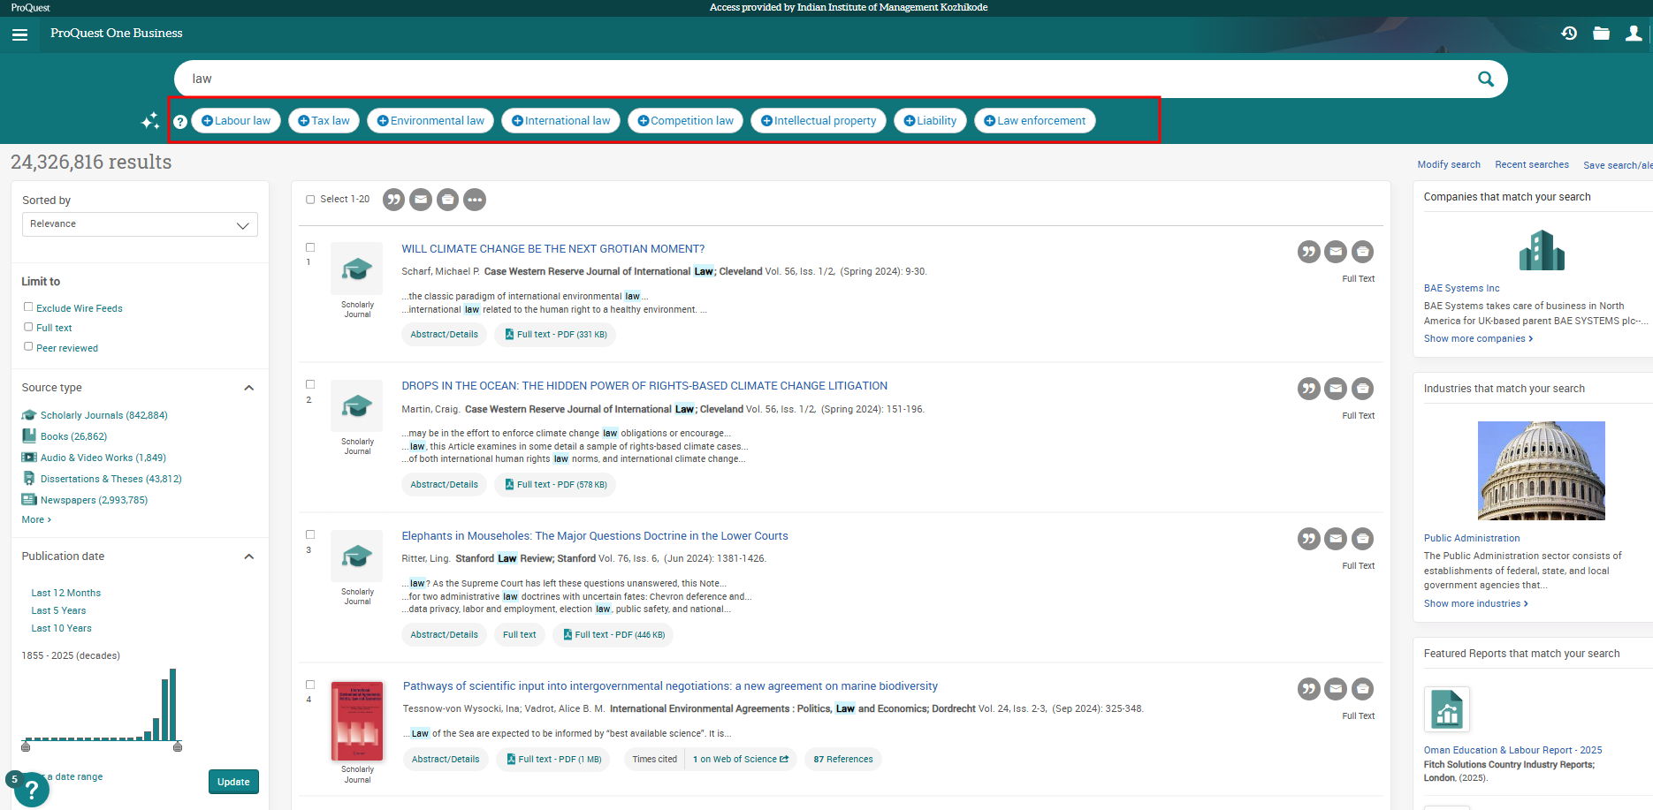This screenshot has width=1653, height=810.
Task: Open the hamburger navigation menu
Action: tap(20, 34)
